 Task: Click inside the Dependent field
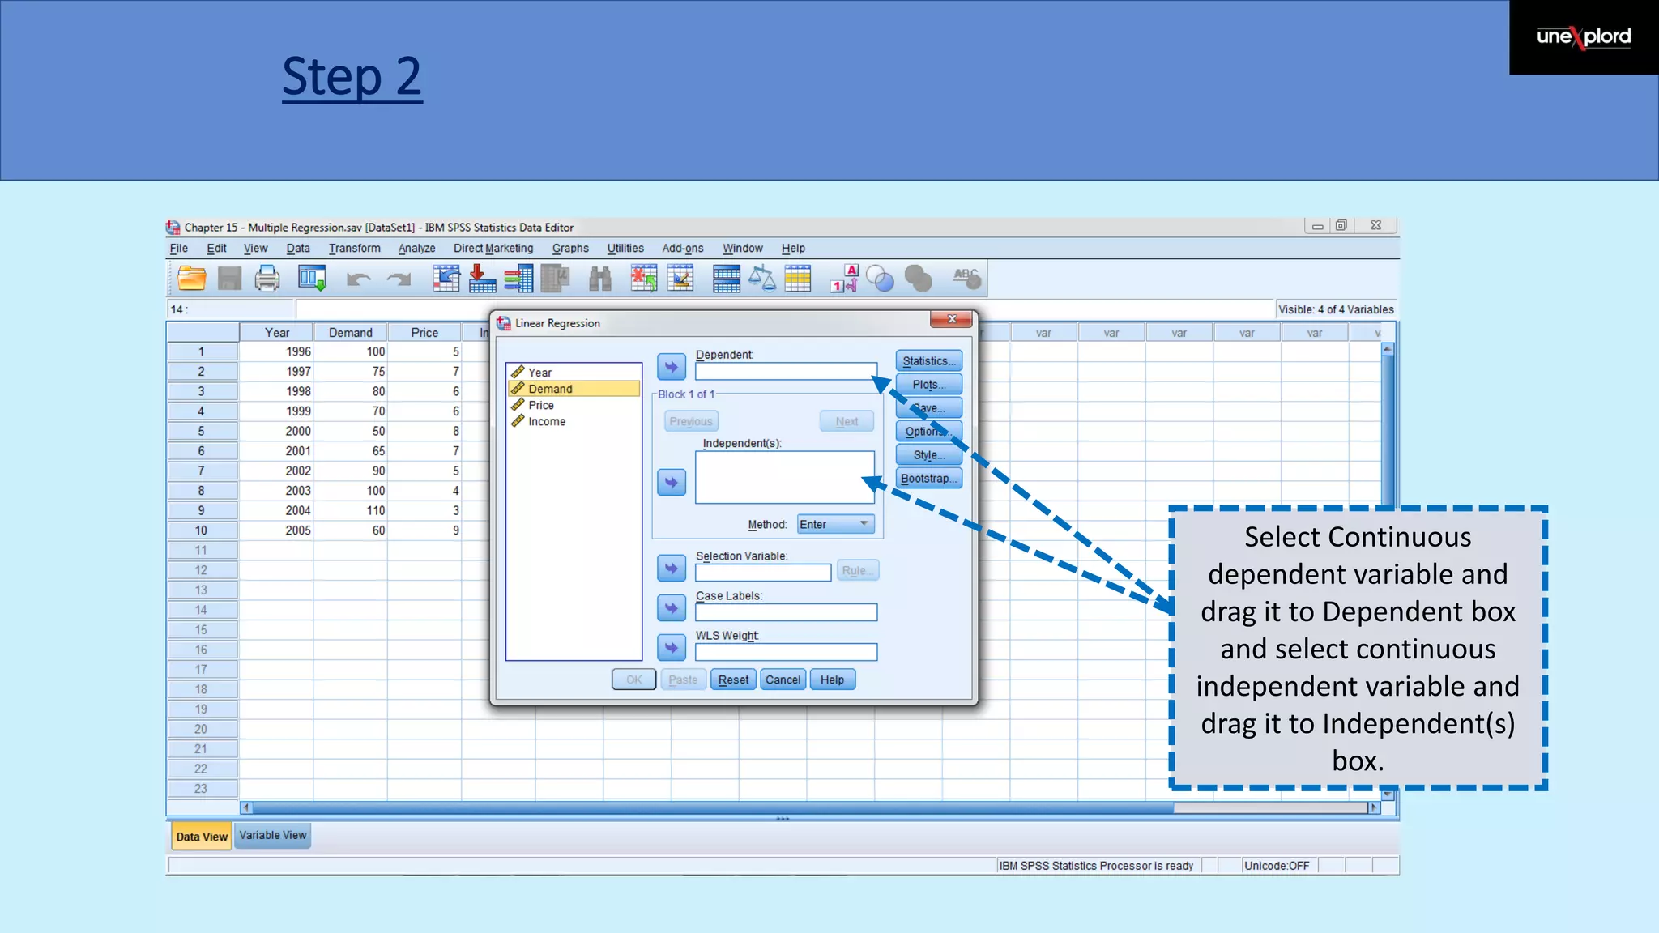[785, 372]
